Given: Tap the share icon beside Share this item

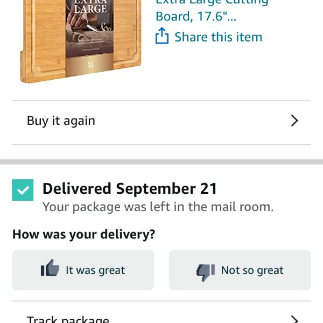Looking at the screenshot, I should click(162, 36).
